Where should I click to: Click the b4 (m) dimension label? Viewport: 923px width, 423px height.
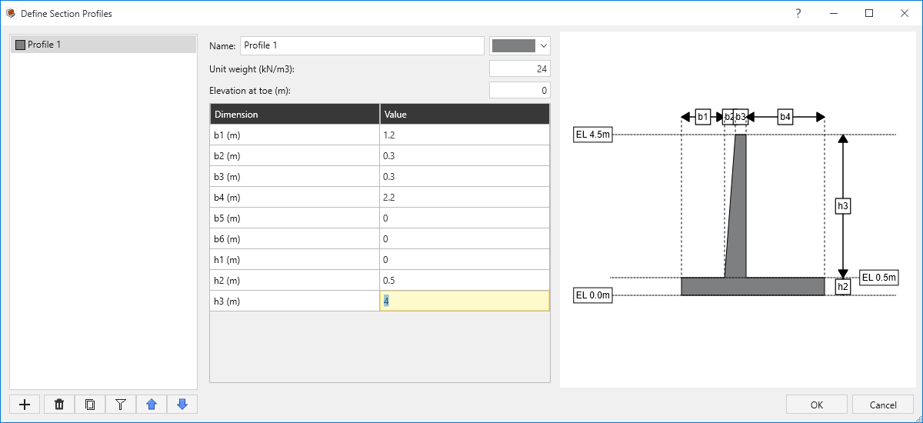228,198
